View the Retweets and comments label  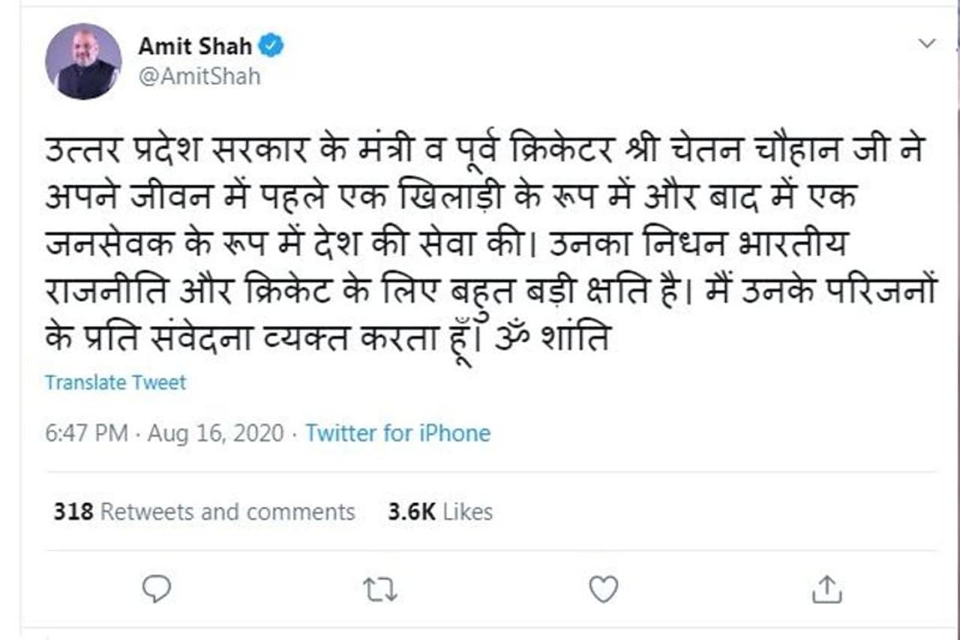(227, 512)
